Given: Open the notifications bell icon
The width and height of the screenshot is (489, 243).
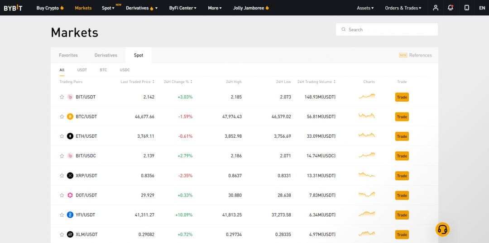Looking at the screenshot, I should [x=450, y=8].
